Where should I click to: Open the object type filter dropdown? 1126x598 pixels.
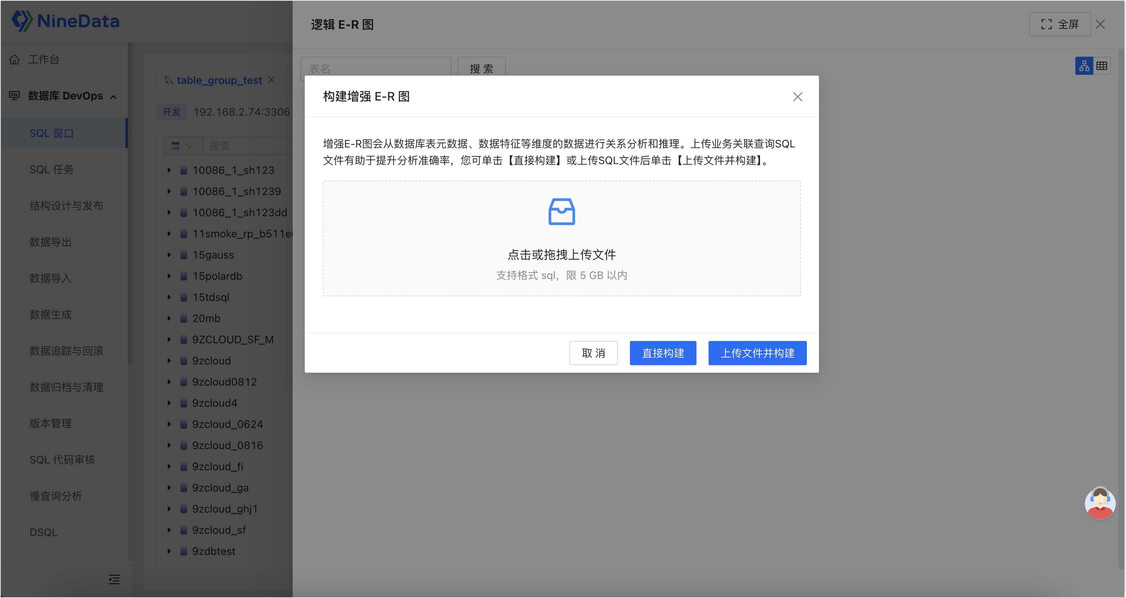[183, 146]
